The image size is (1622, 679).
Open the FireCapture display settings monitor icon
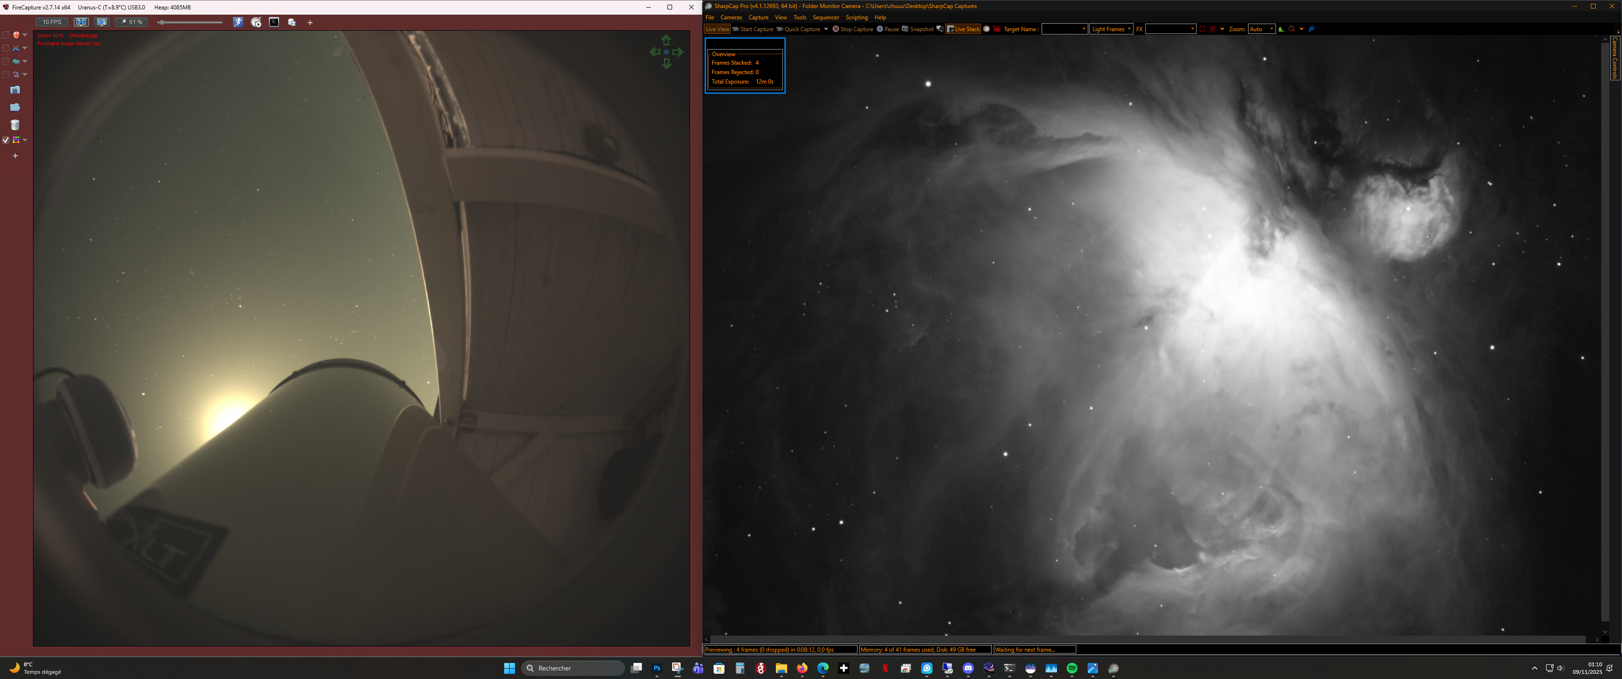[x=102, y=22]
